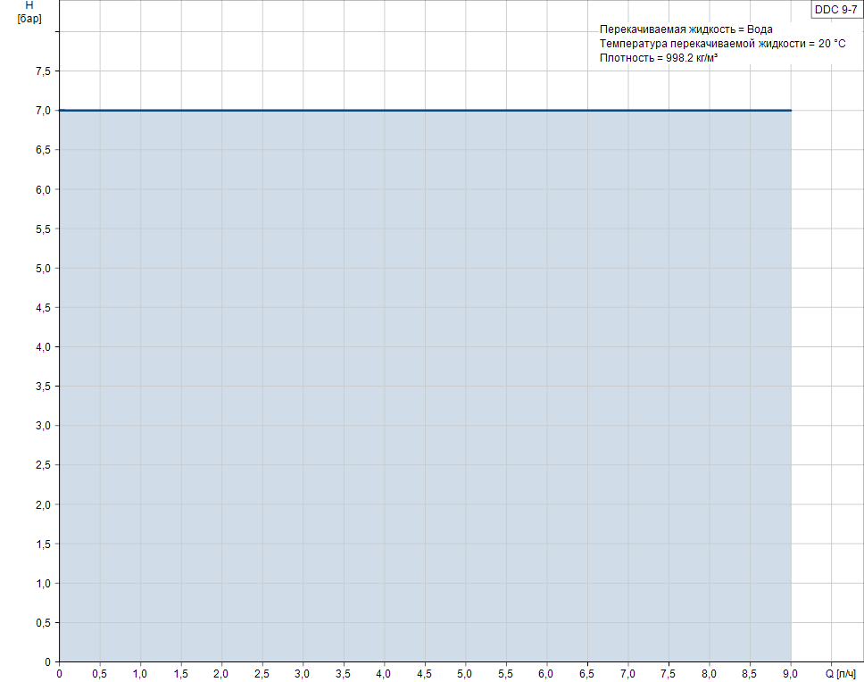Image resolution: width=864 pixels, height=682 pixels.
Task: Click the 9,0 tick on the horizontal axis
Action: 791,674
